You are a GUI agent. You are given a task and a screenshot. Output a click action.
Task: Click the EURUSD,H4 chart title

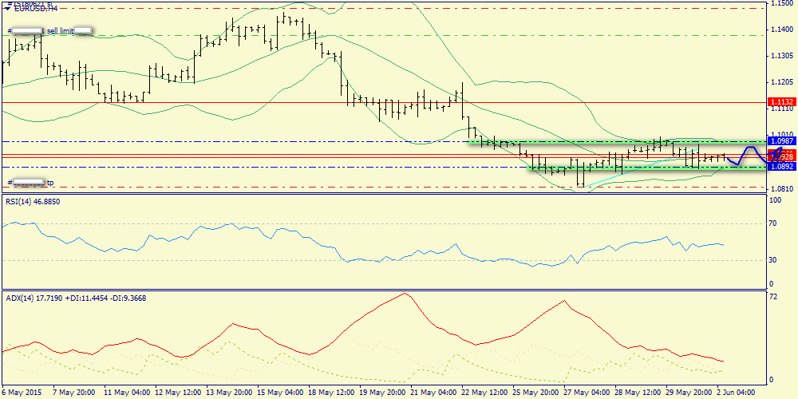pyautogui.click(x=34, y=9)
